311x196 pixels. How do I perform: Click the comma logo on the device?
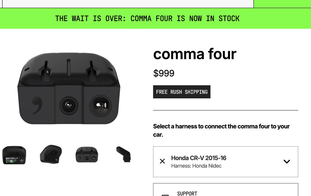click(35, 105)
